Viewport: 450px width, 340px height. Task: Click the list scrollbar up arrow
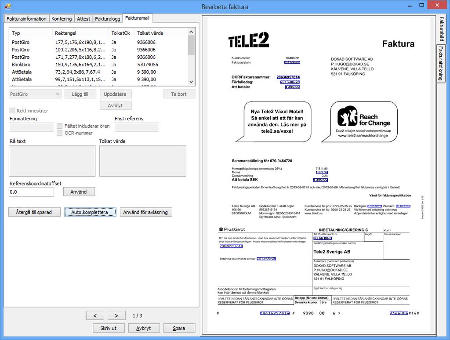[x=192, y=32]
